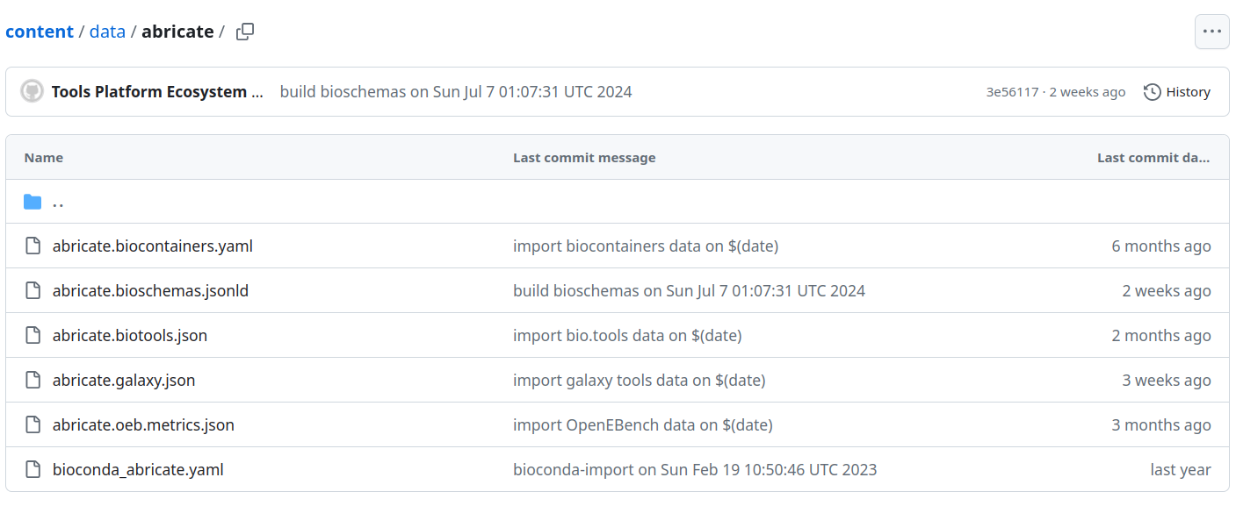Open commit 3e56117 hash link

[1012, 92]
